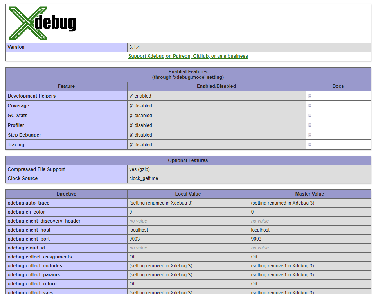Open docs icon for GC Stats
Screen dimensions: 376x294
click(x=309, y=115)
